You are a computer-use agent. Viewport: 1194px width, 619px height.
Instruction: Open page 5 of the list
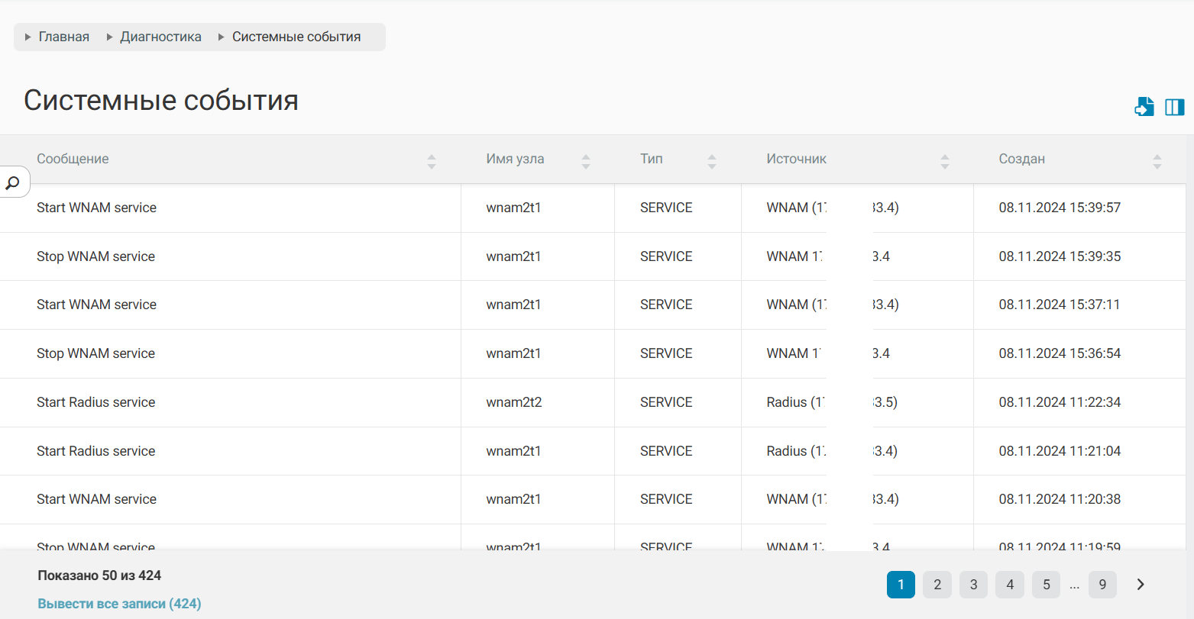(x=1046, y=585)
